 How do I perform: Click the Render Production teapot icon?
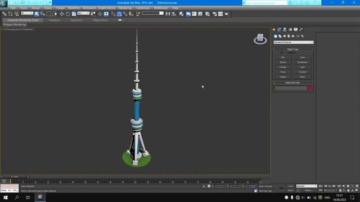(x=227, y=14)
